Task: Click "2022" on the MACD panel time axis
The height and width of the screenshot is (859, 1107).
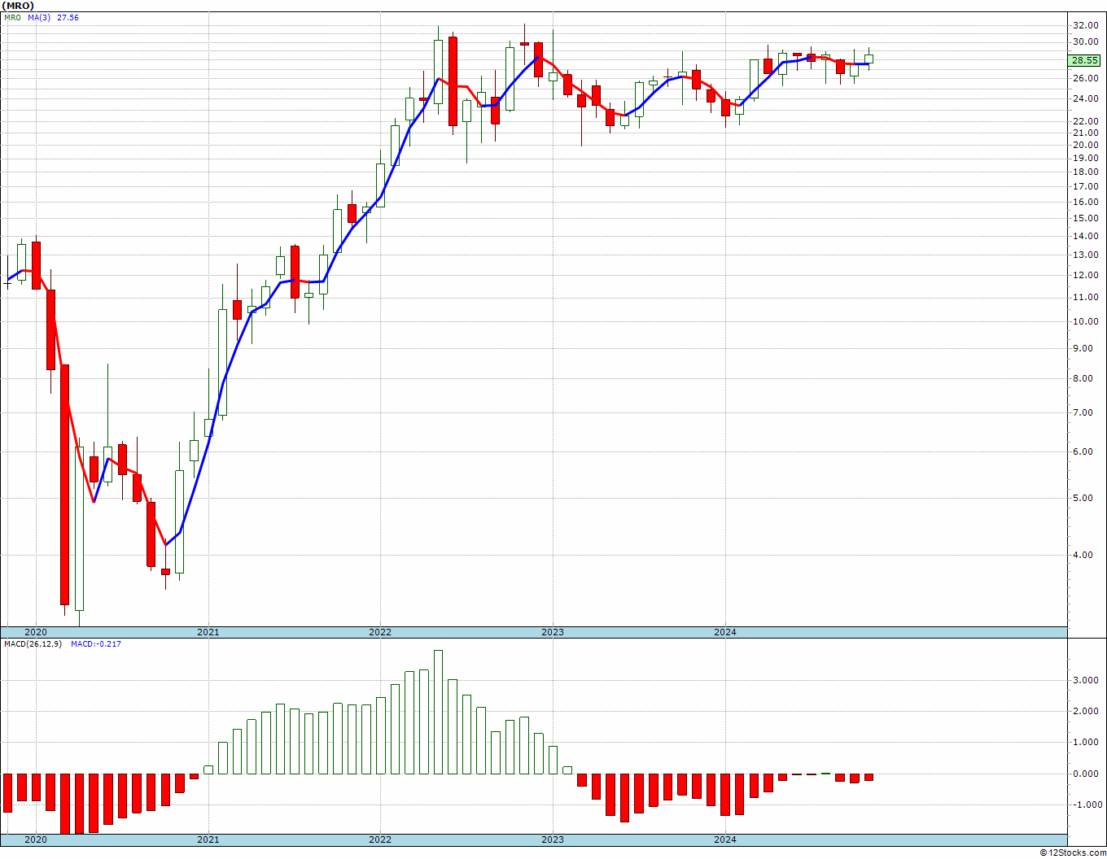Action: pos(380,839)
